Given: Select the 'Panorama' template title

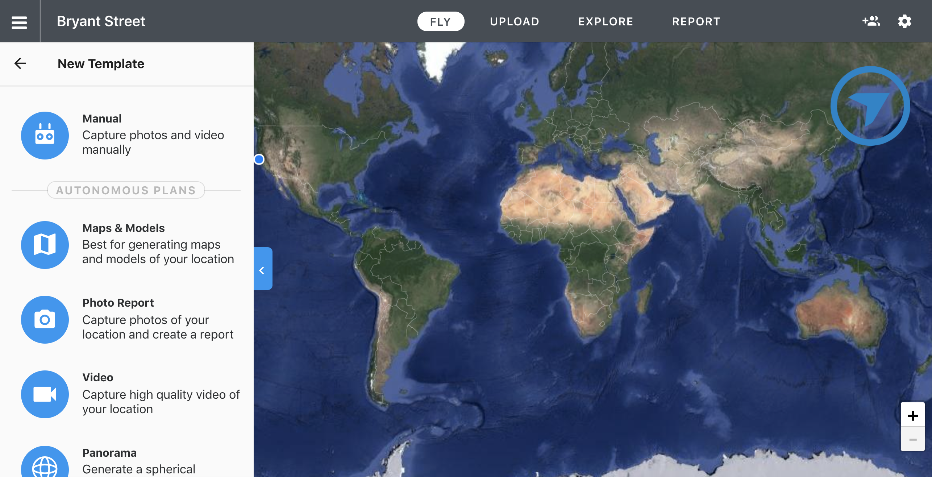Looking at the screenshot, I should pos(109,453).
